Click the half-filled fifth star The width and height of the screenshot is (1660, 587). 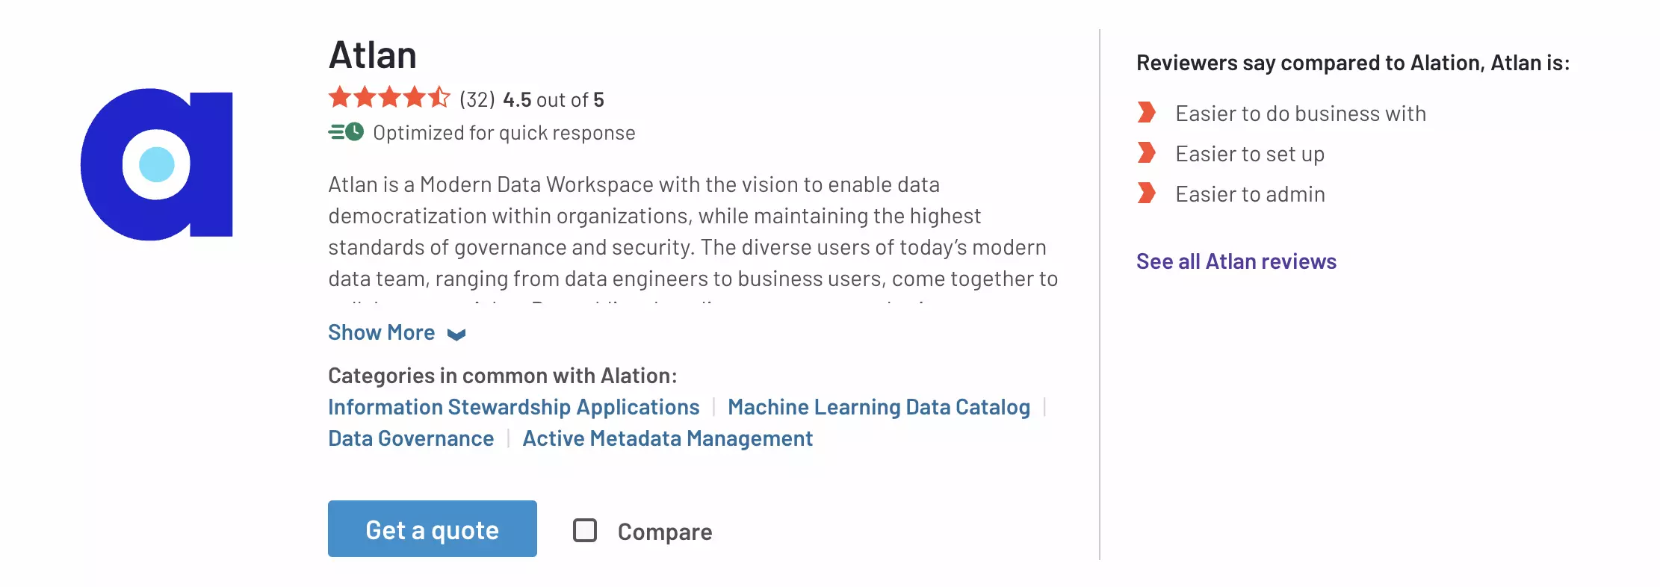[x=439, y=97]
